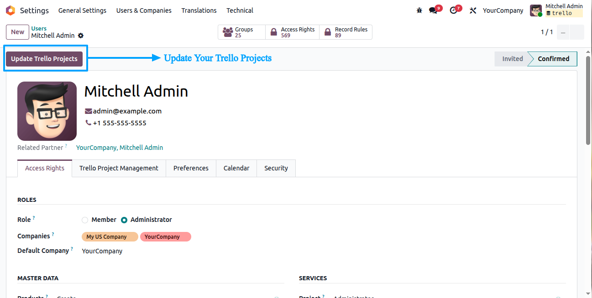Open the activities clock icon with 7 badge
Screen dimensions: 592x298
[x=453, y=10]
